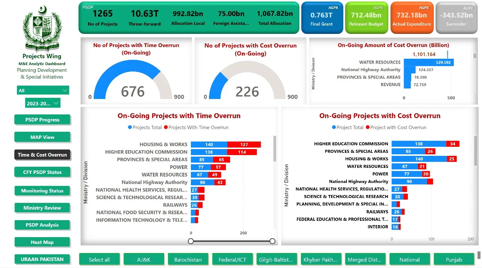The width and height of the screenshot is (482, 268).
Task: Click FEDERAL EDUCATION & PROFESSIONAL blue bar 17
Action: click(x=395, y=219)
